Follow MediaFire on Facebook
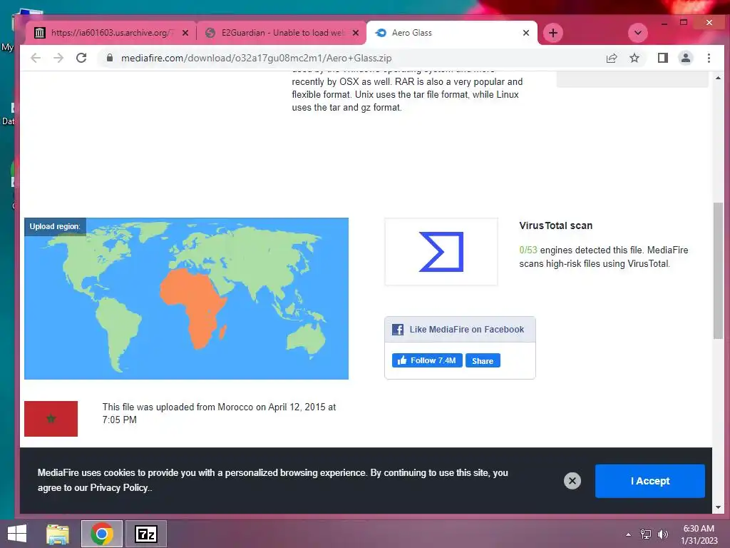 [x=427, y=360]
